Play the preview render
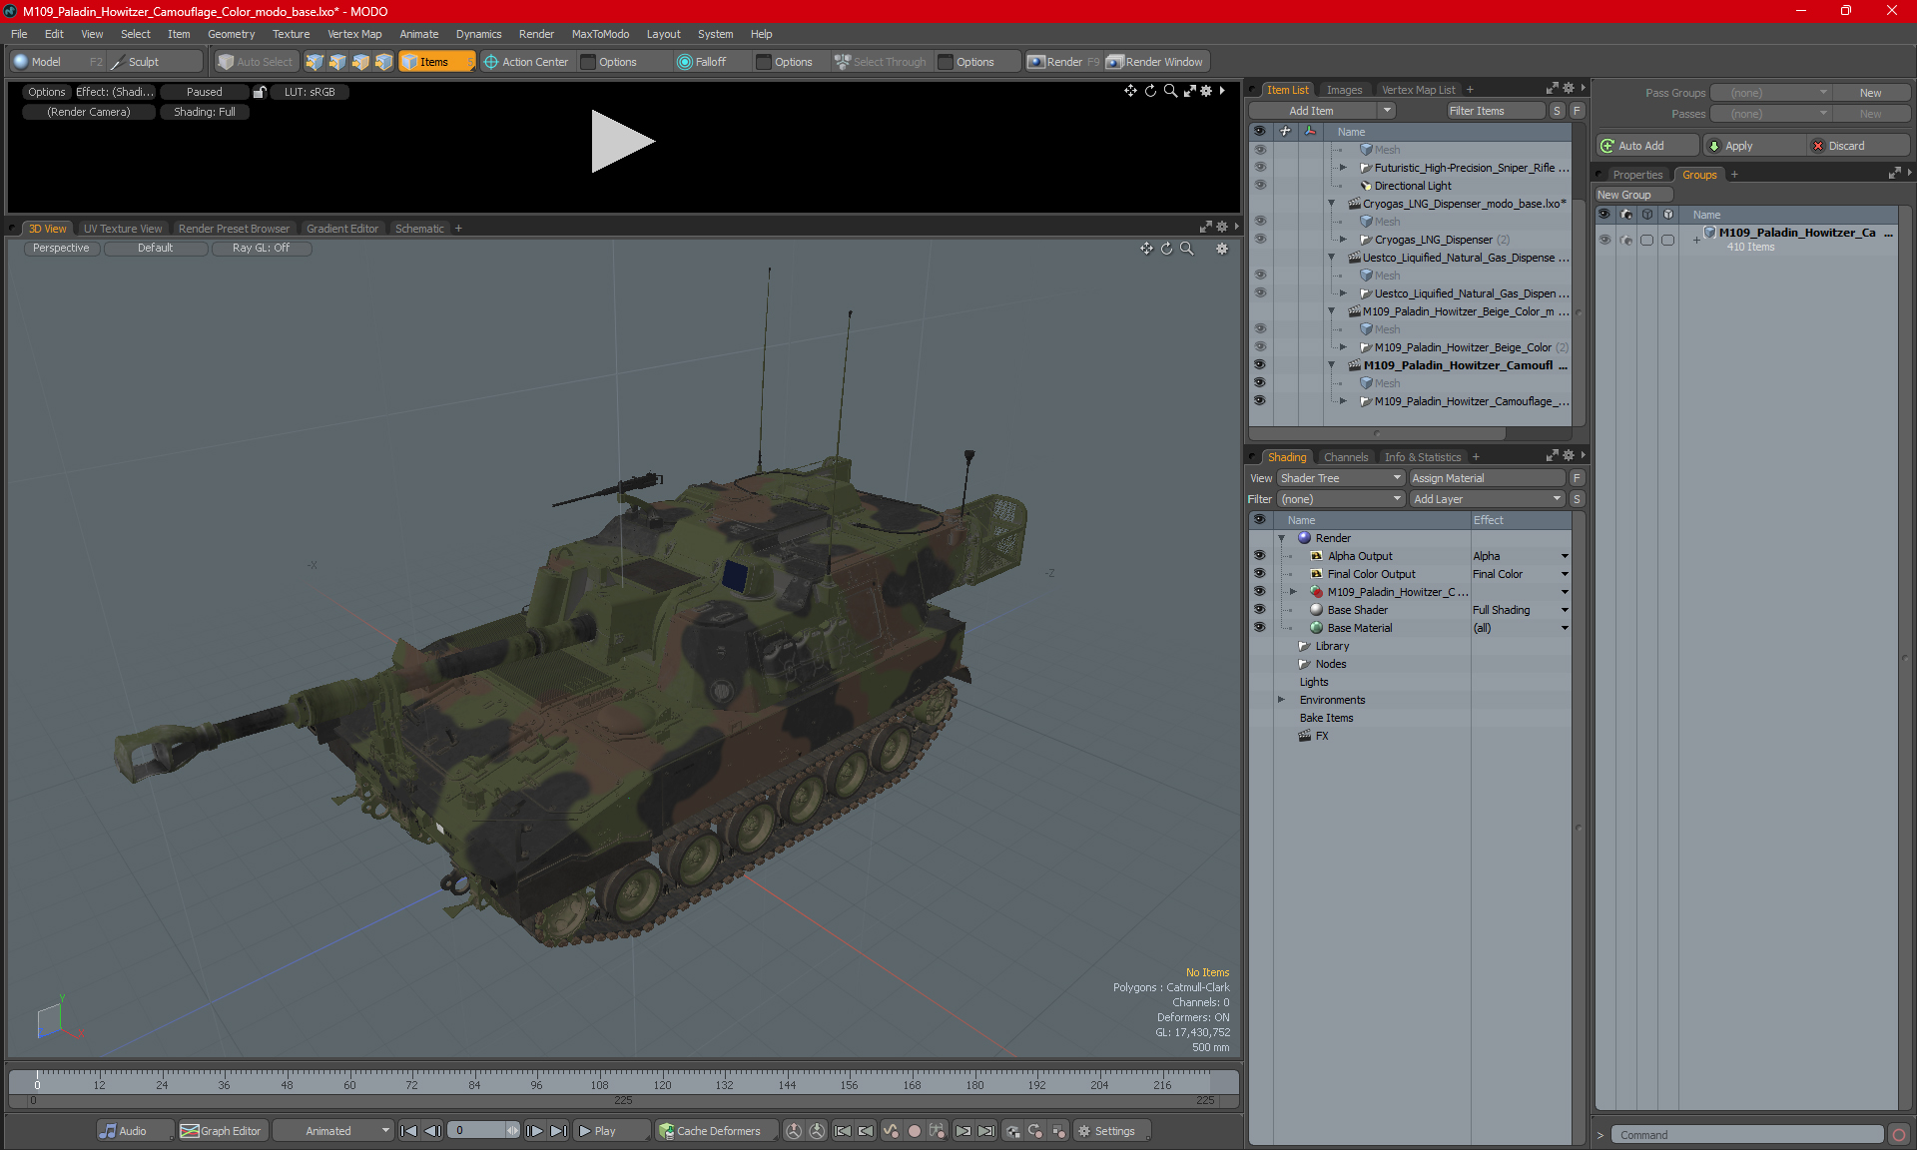1917x1150 pixels. [621, 141]
